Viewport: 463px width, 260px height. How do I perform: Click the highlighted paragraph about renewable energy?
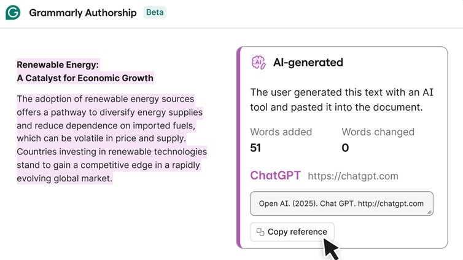coord(112,139)
